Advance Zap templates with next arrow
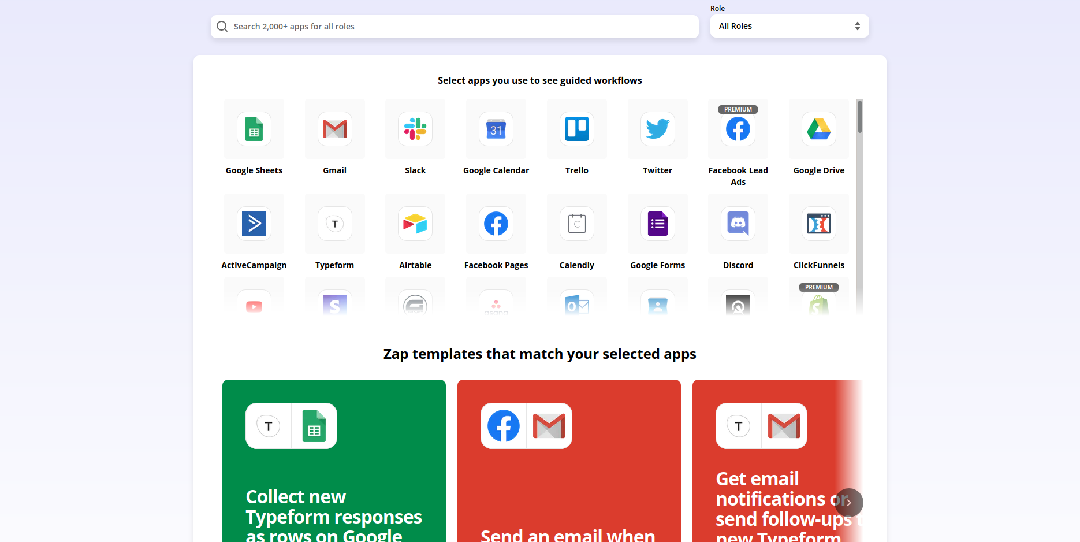This screenshot has height=542, width=1080. point(849,503)
